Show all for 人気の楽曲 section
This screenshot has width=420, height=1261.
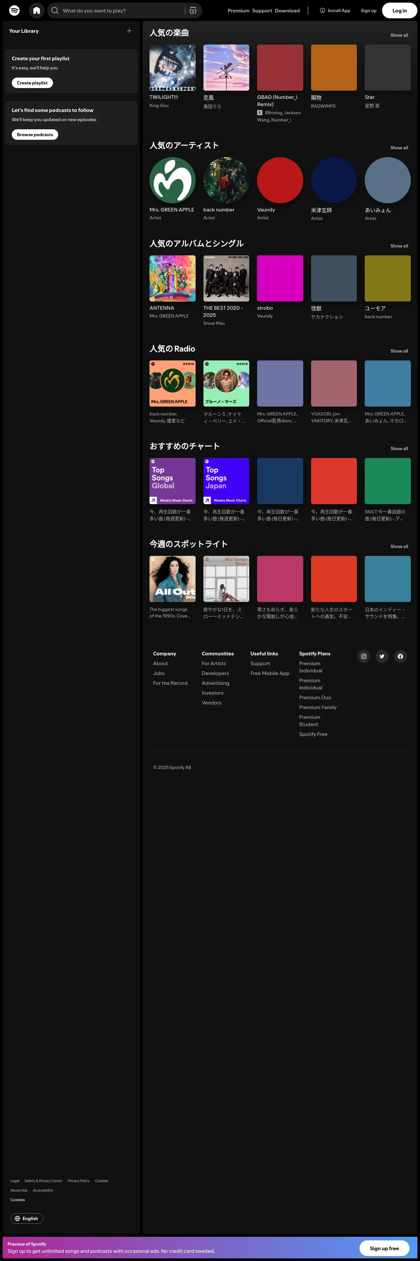click(399, 35)
